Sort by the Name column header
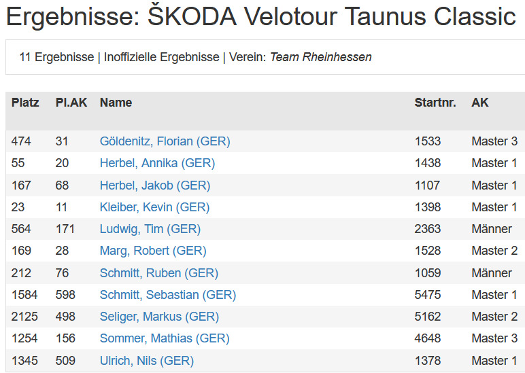 point(116,103)
